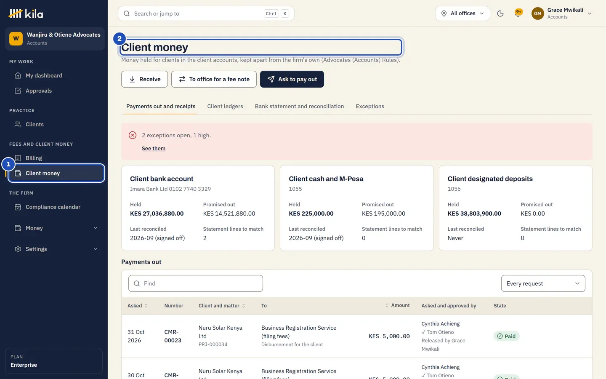Click the Compliance calendar icon
Viewport: 606px width, 379px height.
tap(18, 207)
